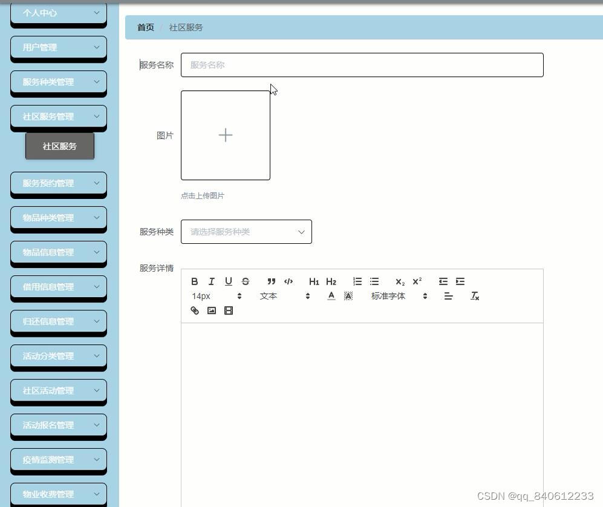
Task: Insert a hyperlink in editor
Action: pyautogui.click(x=195, y=310)
